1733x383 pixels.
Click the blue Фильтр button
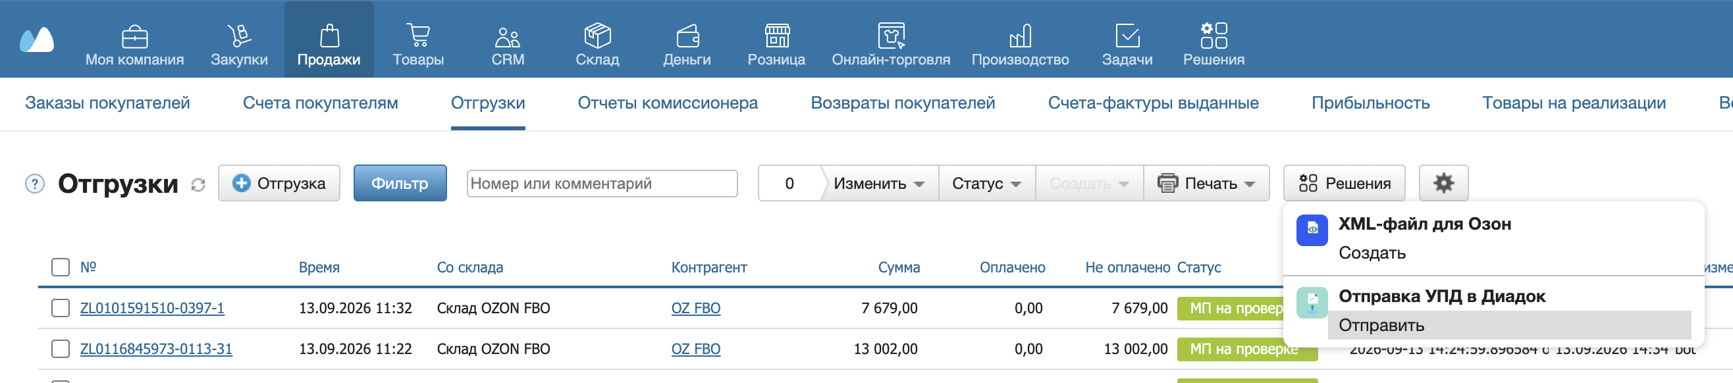pos(400,183)
